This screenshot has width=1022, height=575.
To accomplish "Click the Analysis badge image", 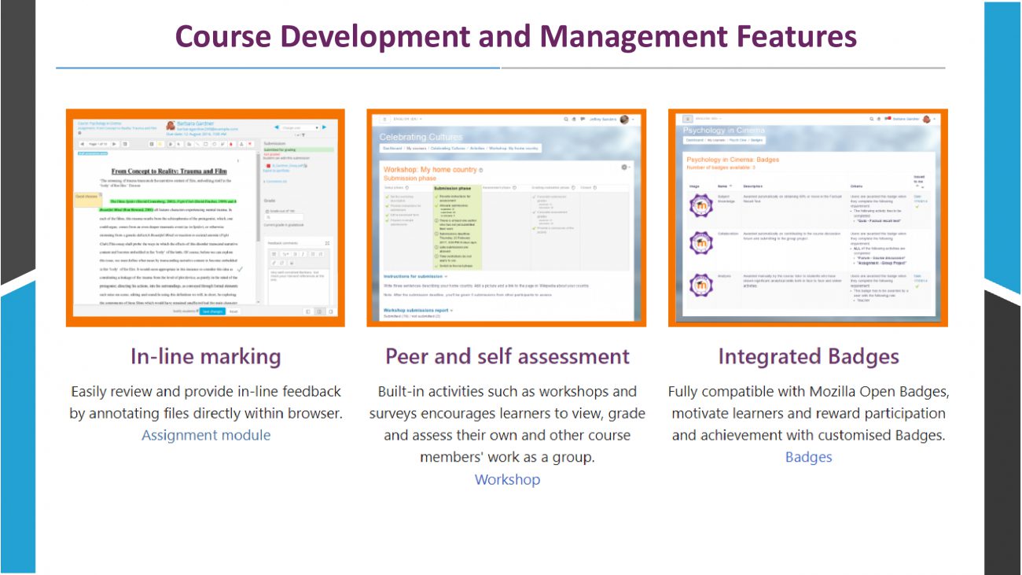I will pos(700,286).
